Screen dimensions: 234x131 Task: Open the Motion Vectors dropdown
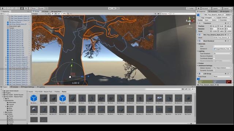coord(222,68)
